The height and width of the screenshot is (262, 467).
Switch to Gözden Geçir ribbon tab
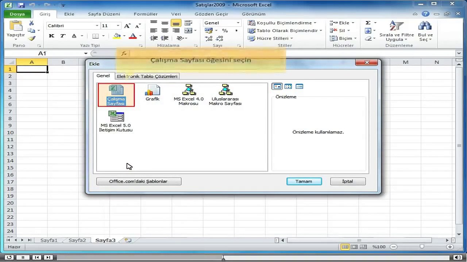211,14
